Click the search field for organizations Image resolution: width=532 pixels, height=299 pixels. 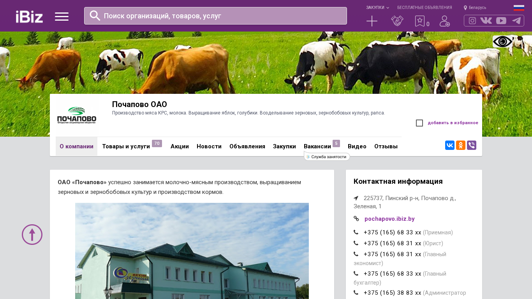coord(215,16)
